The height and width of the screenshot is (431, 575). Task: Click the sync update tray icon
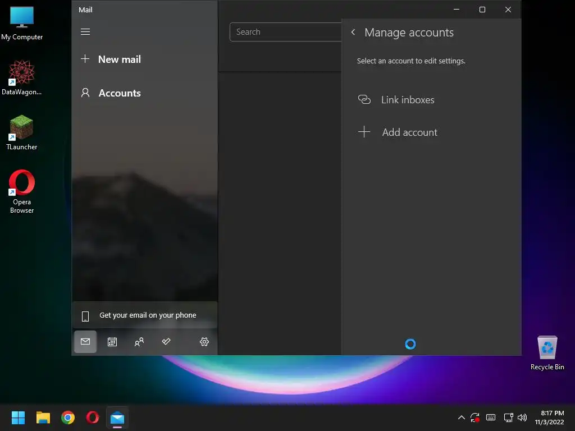pyautogui.click(x=475, y=418)
